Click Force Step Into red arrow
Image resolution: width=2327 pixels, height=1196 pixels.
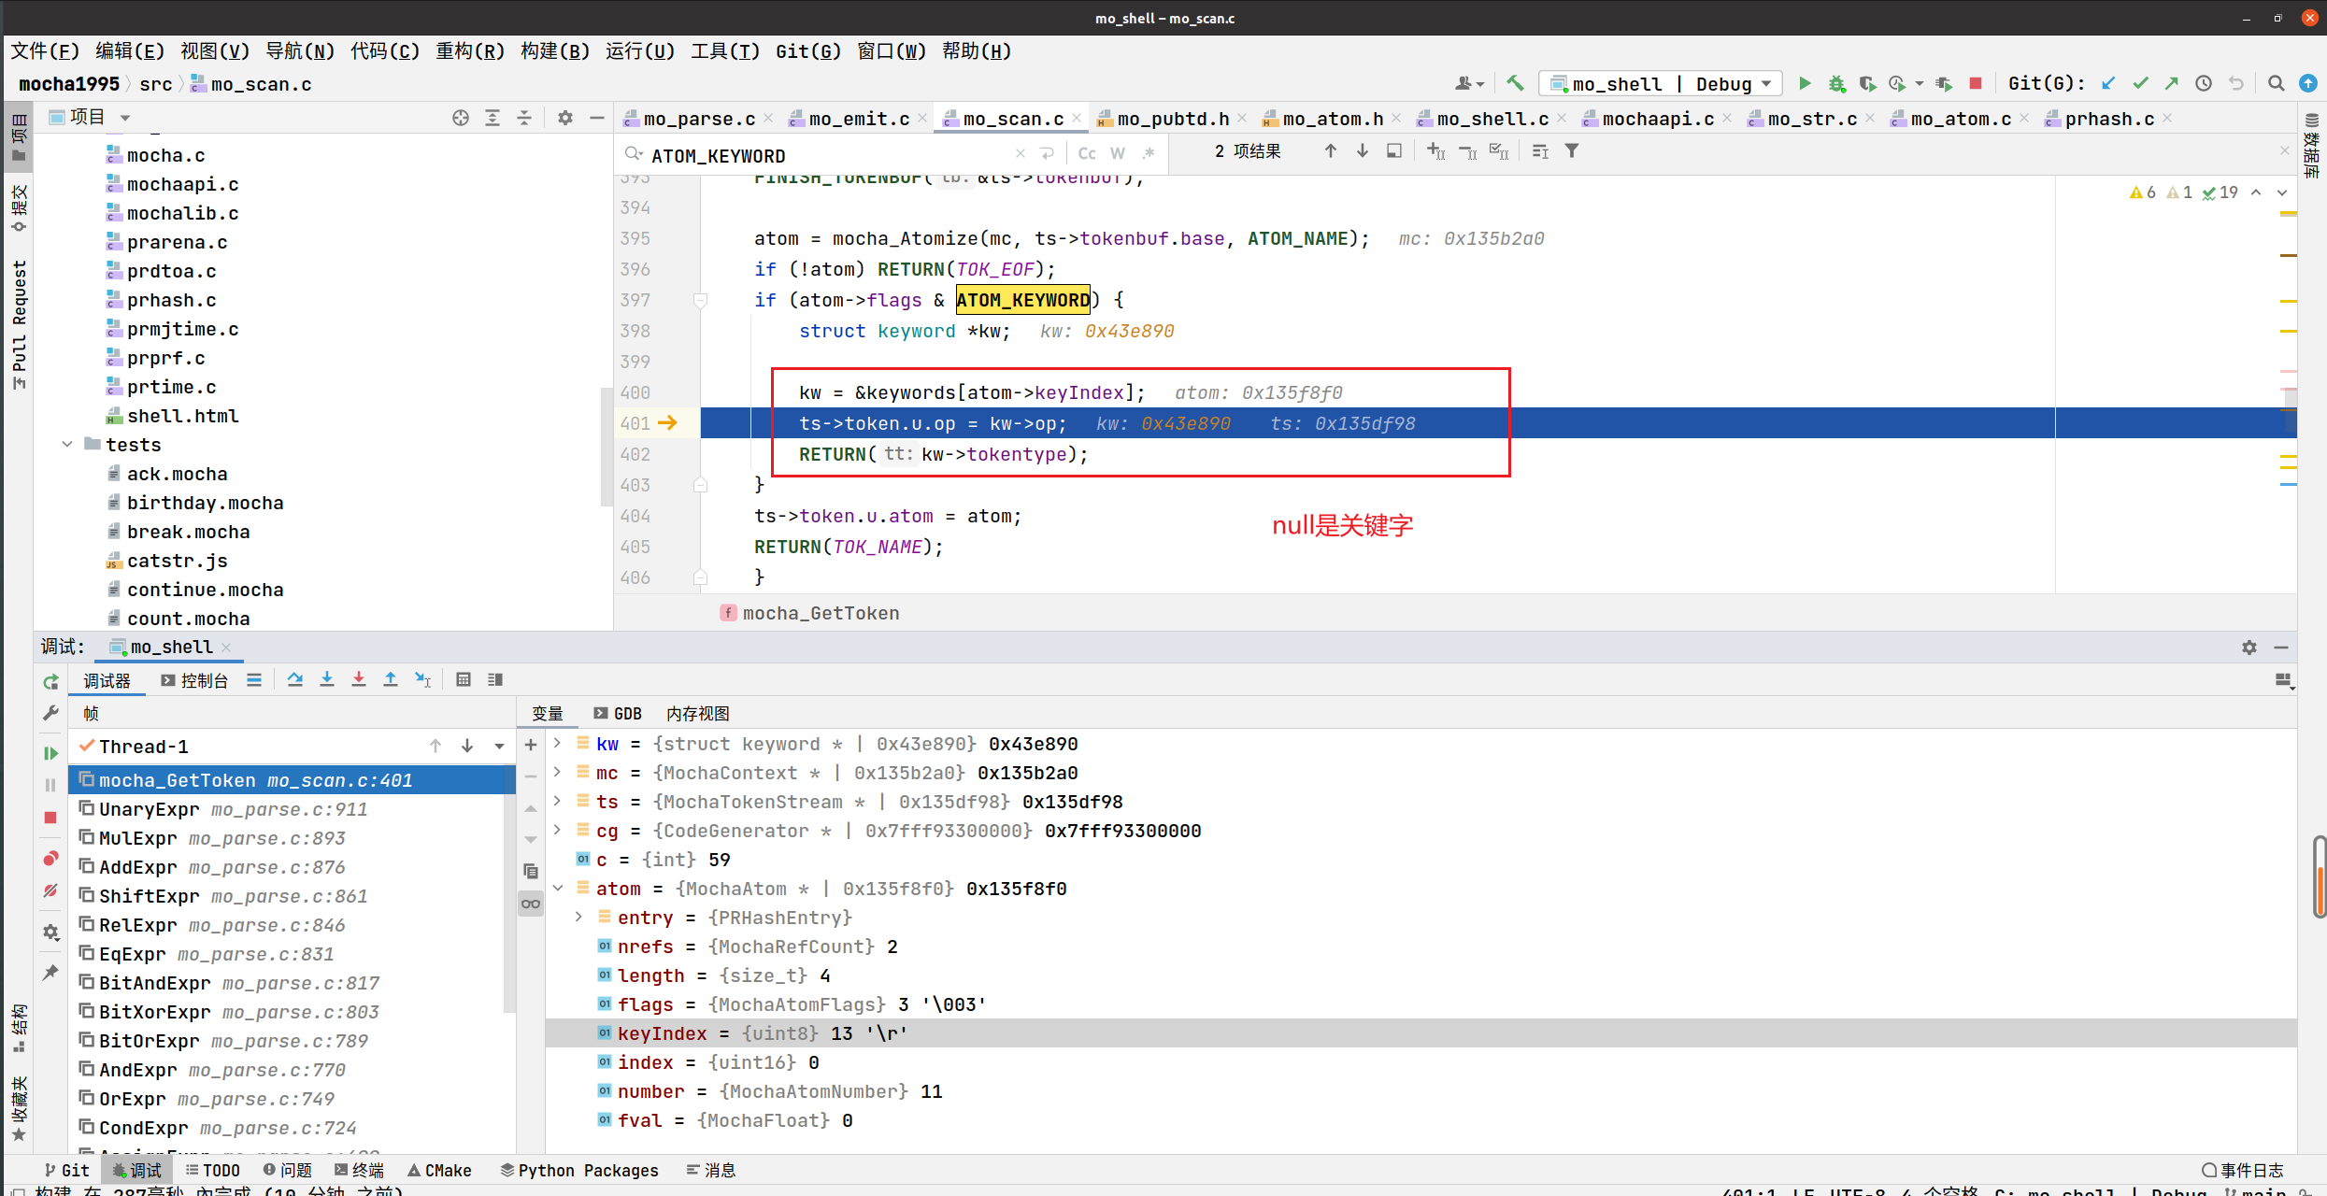click(x=359, y=680)
